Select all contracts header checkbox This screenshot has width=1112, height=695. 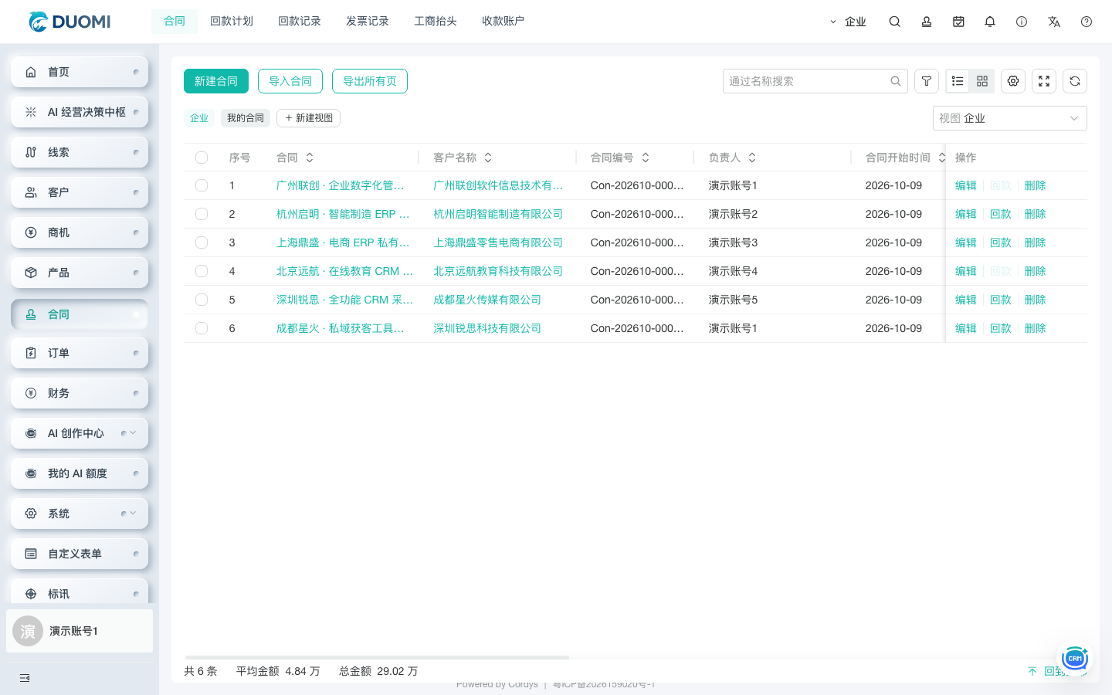coord(202,158)
